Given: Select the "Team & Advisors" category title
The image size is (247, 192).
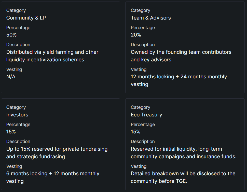Looking at the screenshot, I should tap(151, 18).
